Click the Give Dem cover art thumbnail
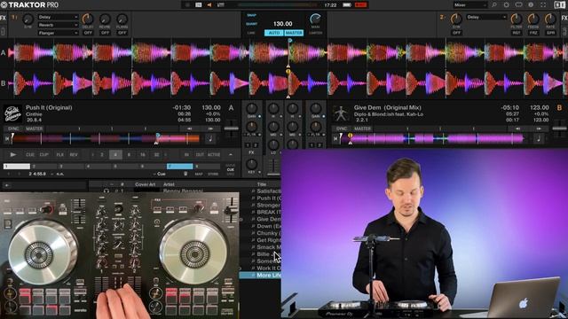Screen dimensions: 568x319 coord(341,113)
